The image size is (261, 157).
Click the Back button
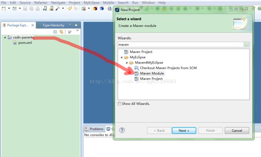click(159, 131)
